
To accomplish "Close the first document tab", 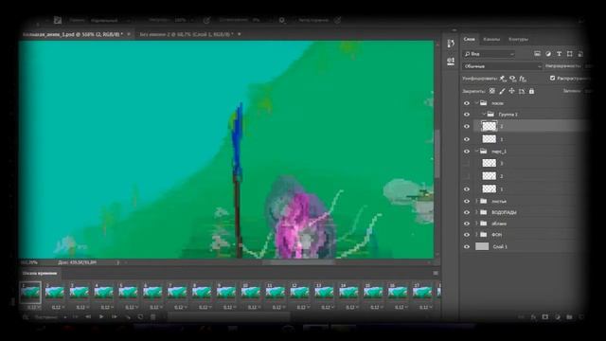I will (129, 34).
